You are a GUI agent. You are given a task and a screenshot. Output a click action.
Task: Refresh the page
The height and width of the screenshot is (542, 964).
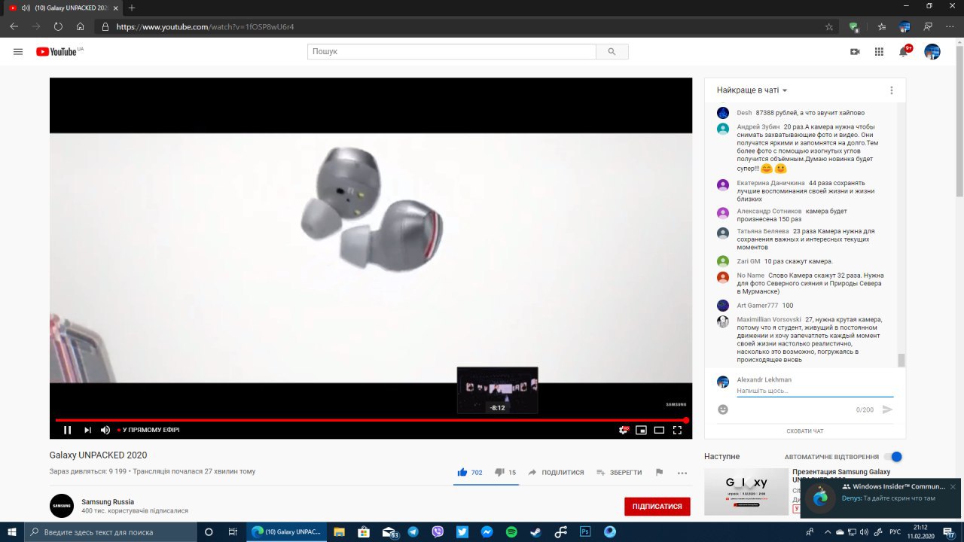pyautogui.click(x=58, y=26)
